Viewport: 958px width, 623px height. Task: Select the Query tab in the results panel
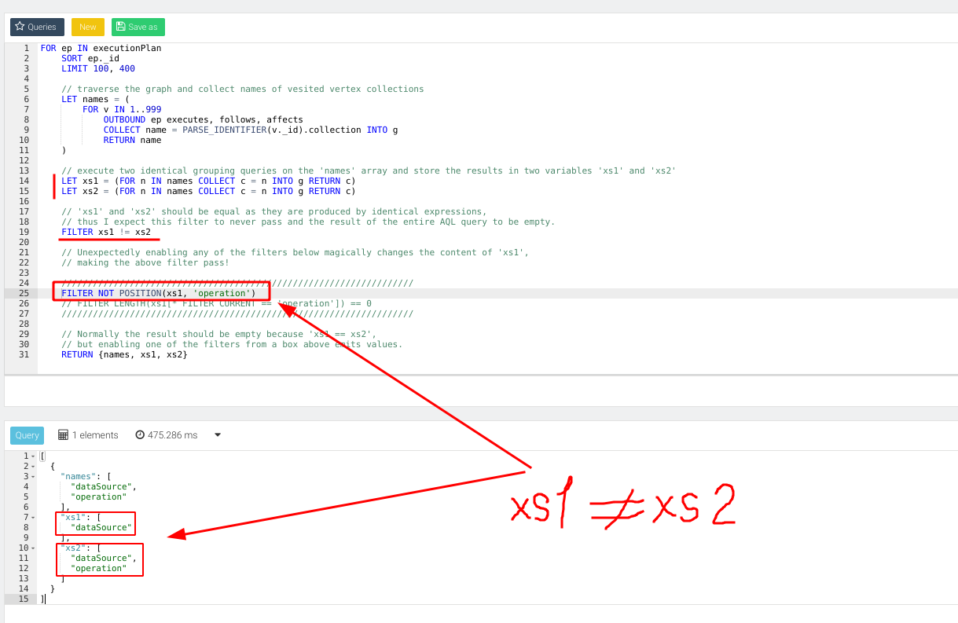click(x=26, y=434)
